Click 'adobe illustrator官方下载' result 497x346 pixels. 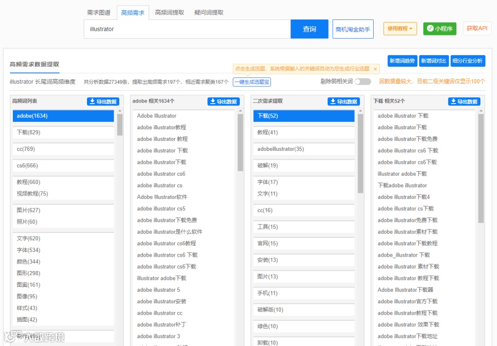click(408, 301)
